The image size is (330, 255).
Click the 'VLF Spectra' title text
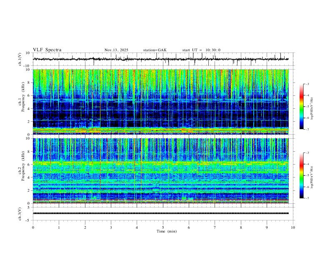(47, 50)
